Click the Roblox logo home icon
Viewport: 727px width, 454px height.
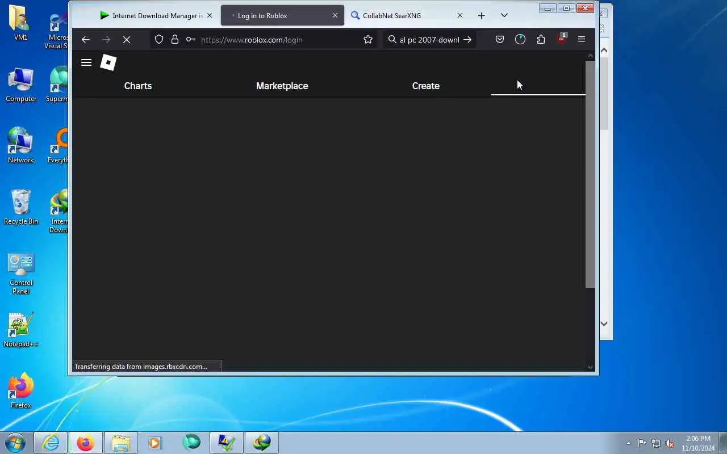point(108,62)
